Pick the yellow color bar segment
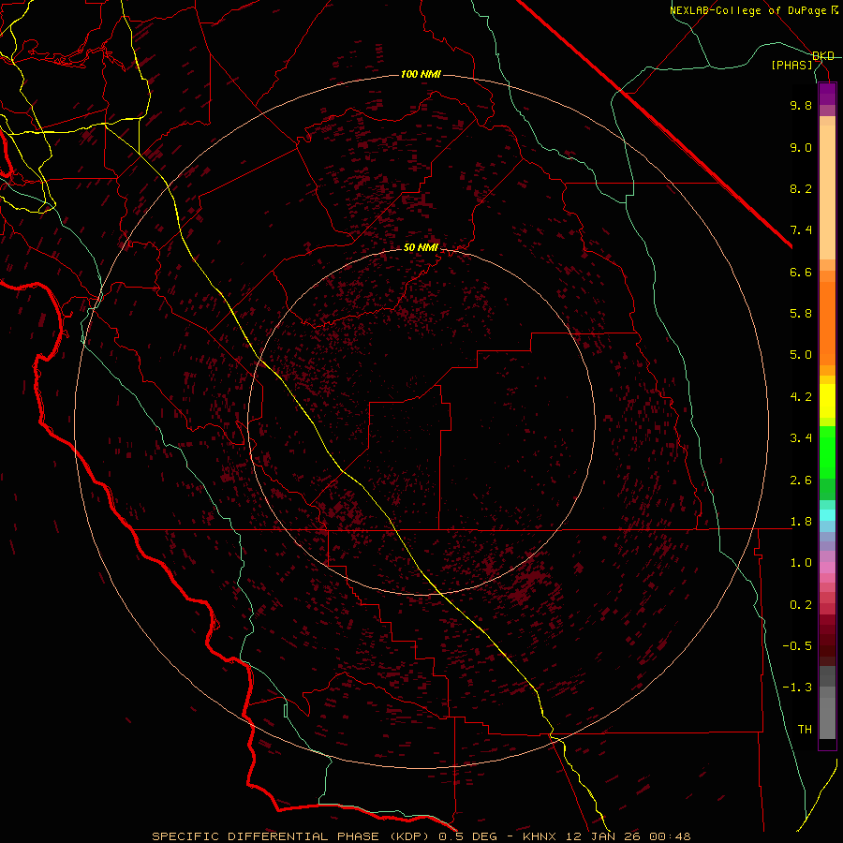 click(827, 401)
